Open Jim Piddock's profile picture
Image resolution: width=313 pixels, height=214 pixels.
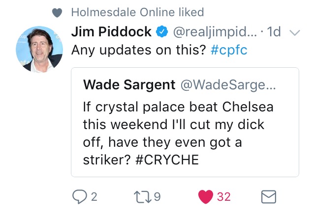(x=39, y=49)
